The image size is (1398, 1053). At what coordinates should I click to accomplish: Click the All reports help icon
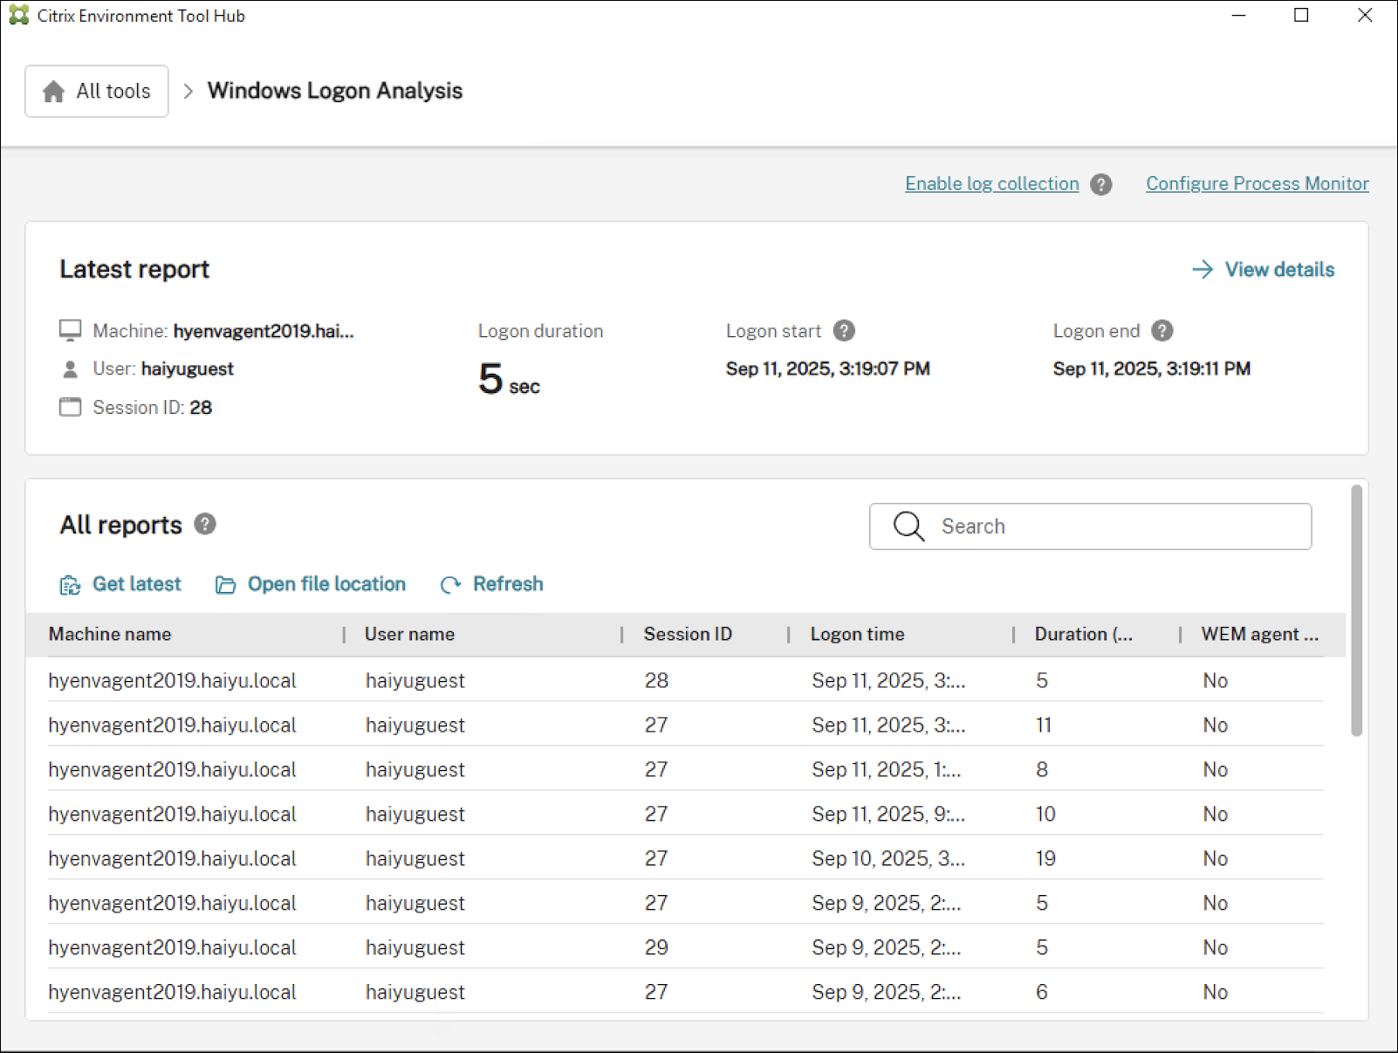tap(205, 524)
